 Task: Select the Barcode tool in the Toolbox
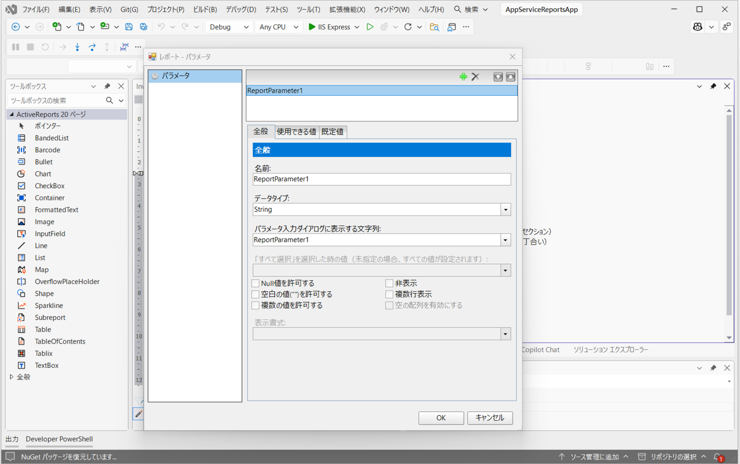47,150
